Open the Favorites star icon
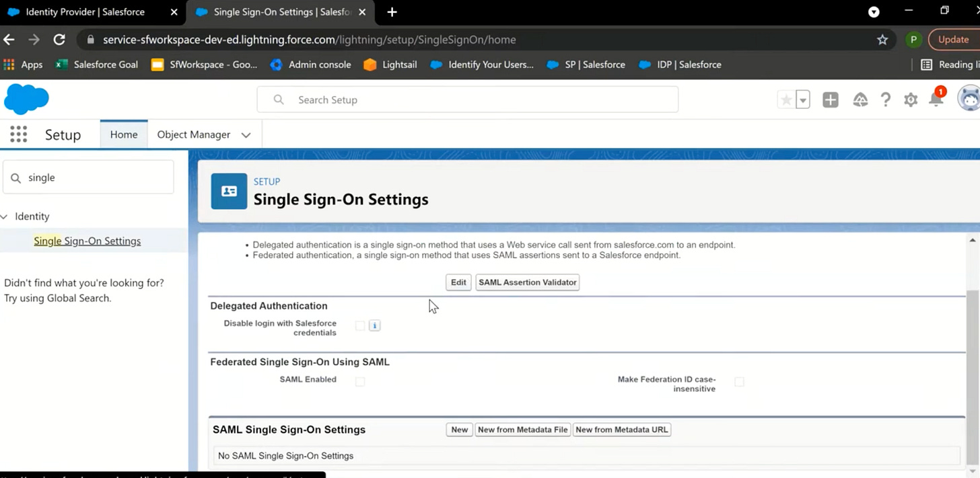This screenshot has width=980, height=478. [785, 100]
